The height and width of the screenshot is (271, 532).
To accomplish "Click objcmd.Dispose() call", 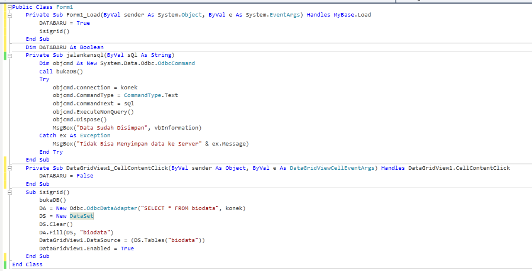I will (80, 120).
